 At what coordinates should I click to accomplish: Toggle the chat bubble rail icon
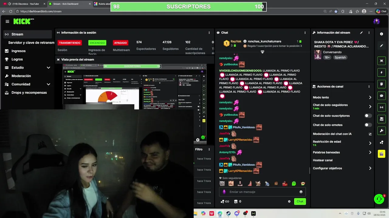[381, 96]
